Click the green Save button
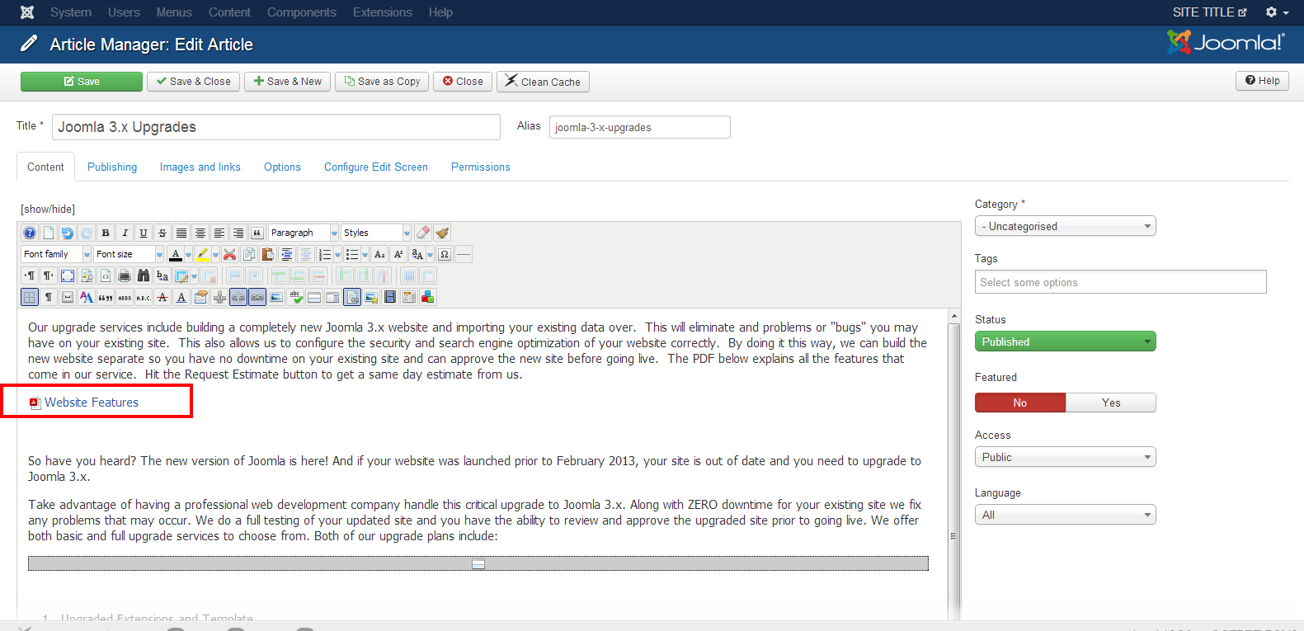 (82, 82)
